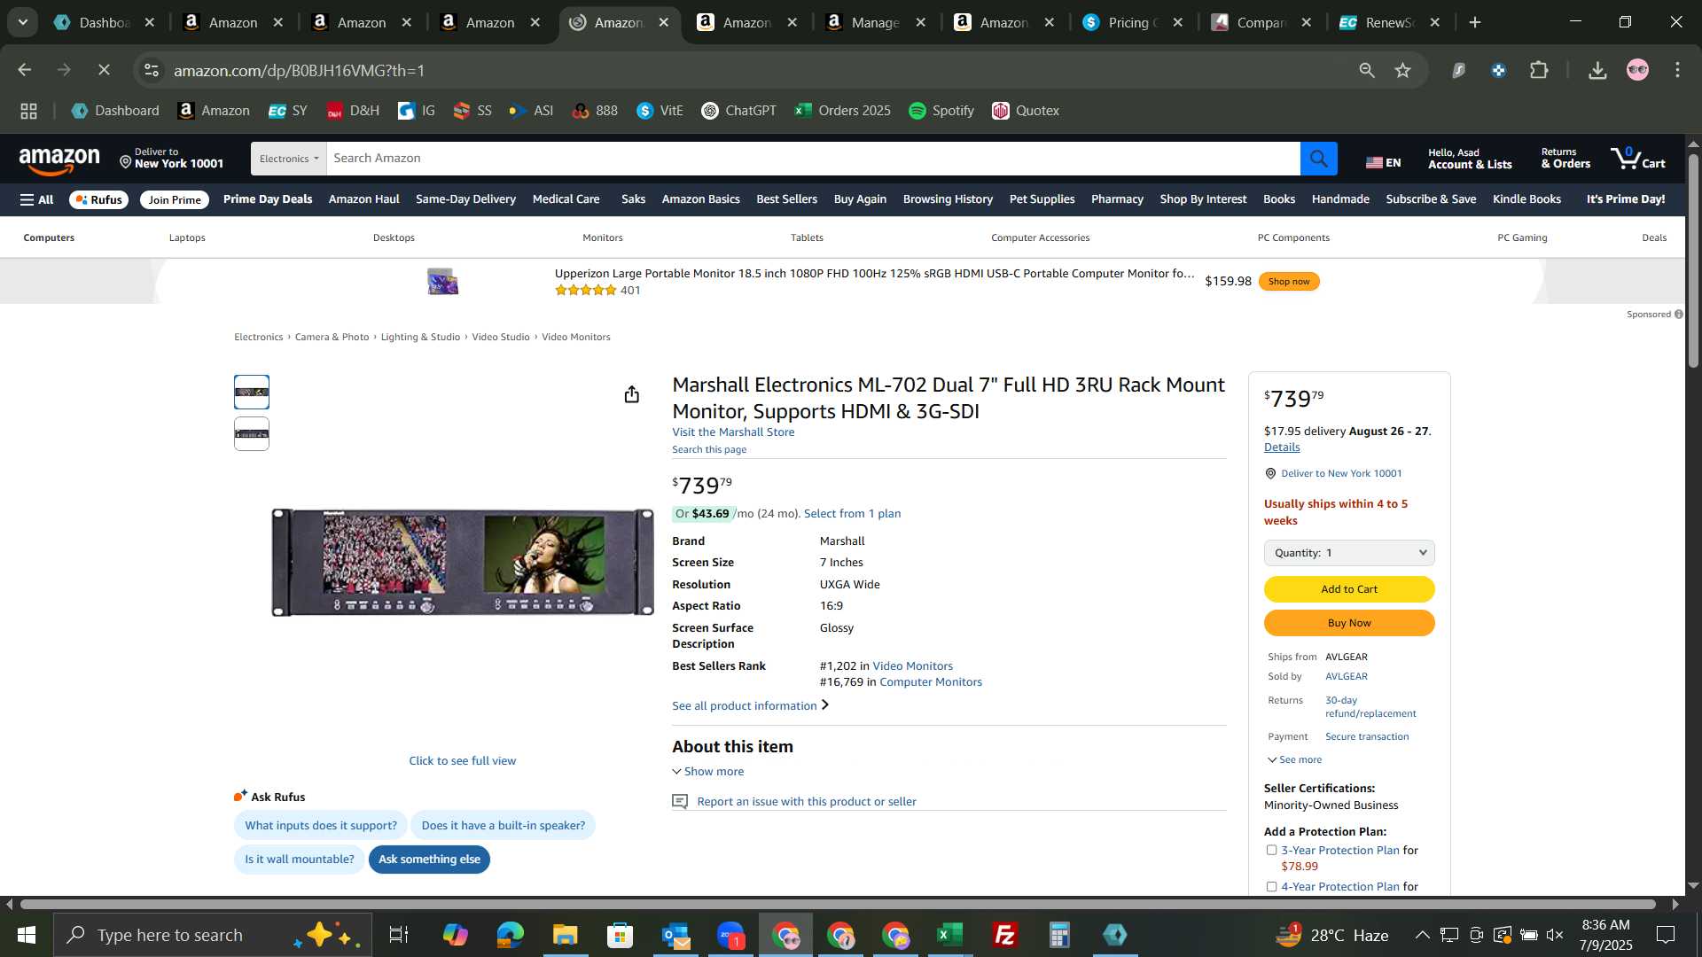Viewport: 1702px width, 957px height.
Task: Open Outlook from taskbar
Action: pyautogui.click(x=675, y=935)
